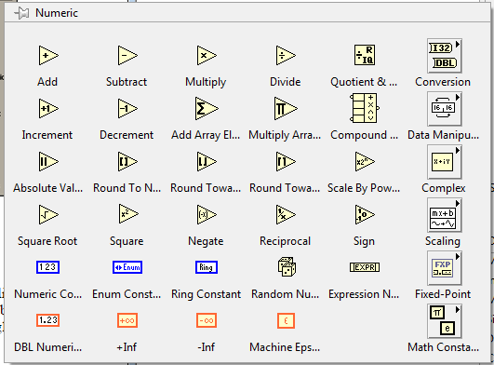
Task: Expand the Fixed-Point subpalette
Action: (444, 267)
